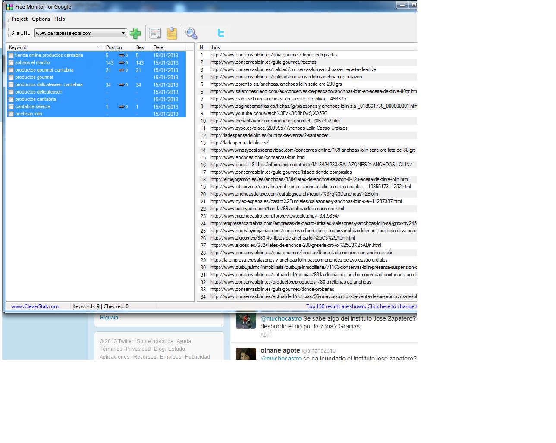
Task: Click the position arrow for 'tienda online productos cantabria'
Action: (122, 55)
